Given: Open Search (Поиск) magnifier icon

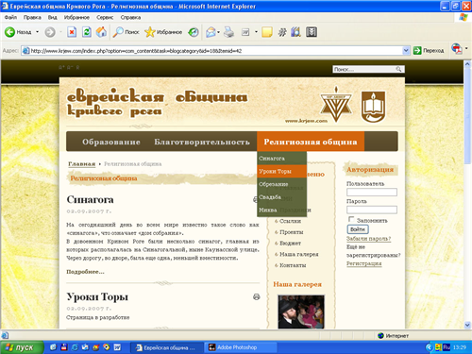Looking at the screenshot, I should pyautogui.click(x=118, y=32).
